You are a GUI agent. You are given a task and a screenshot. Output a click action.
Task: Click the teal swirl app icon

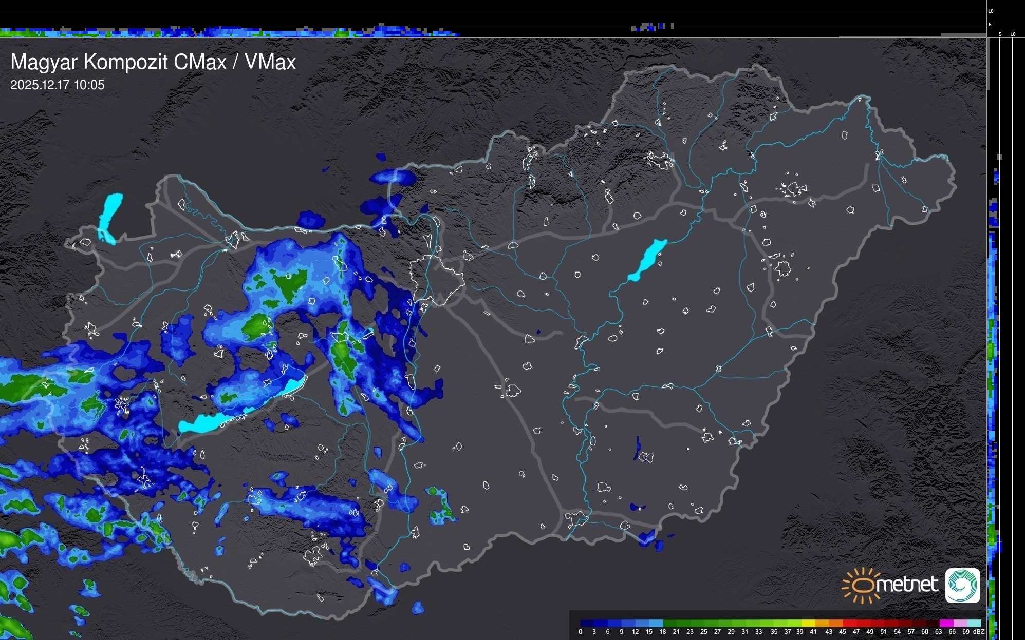click(962, 585)
